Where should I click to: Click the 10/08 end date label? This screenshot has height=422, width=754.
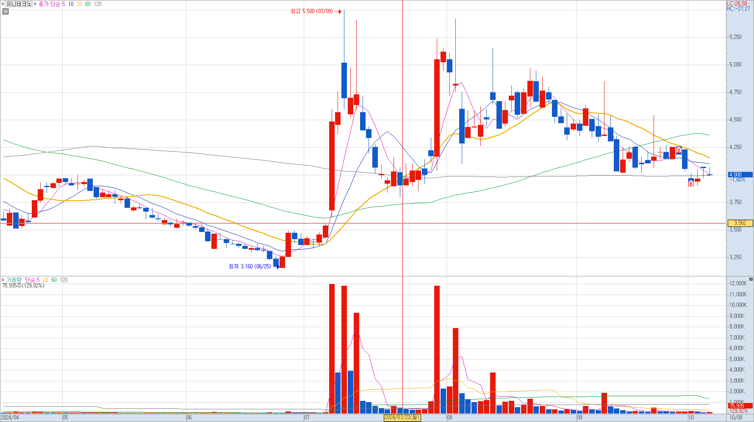click(x=736, y=418)
